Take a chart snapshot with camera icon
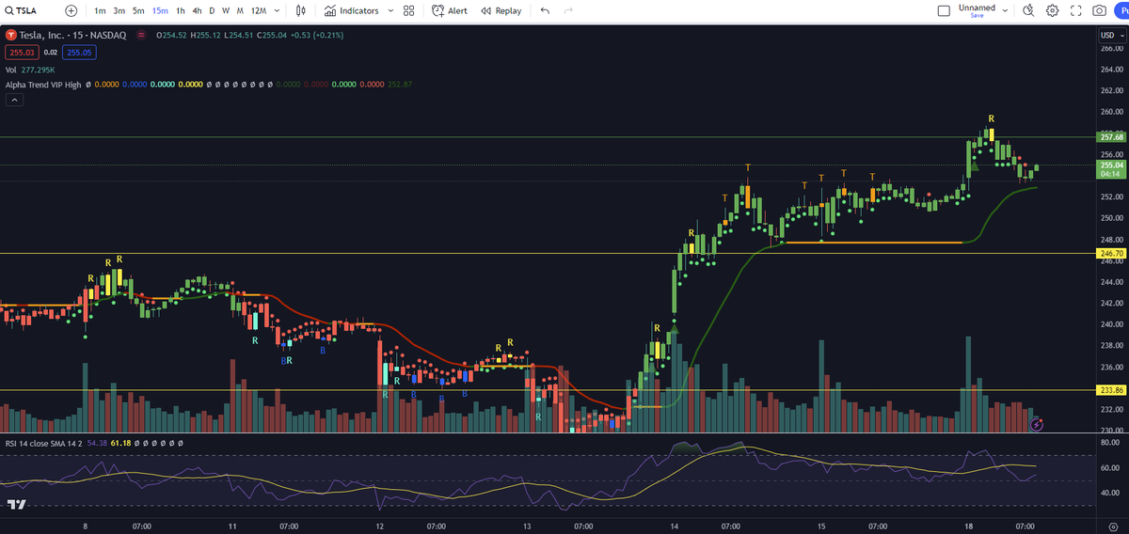Screen dimensions: 1129x534 click(x=1099, y=10)
